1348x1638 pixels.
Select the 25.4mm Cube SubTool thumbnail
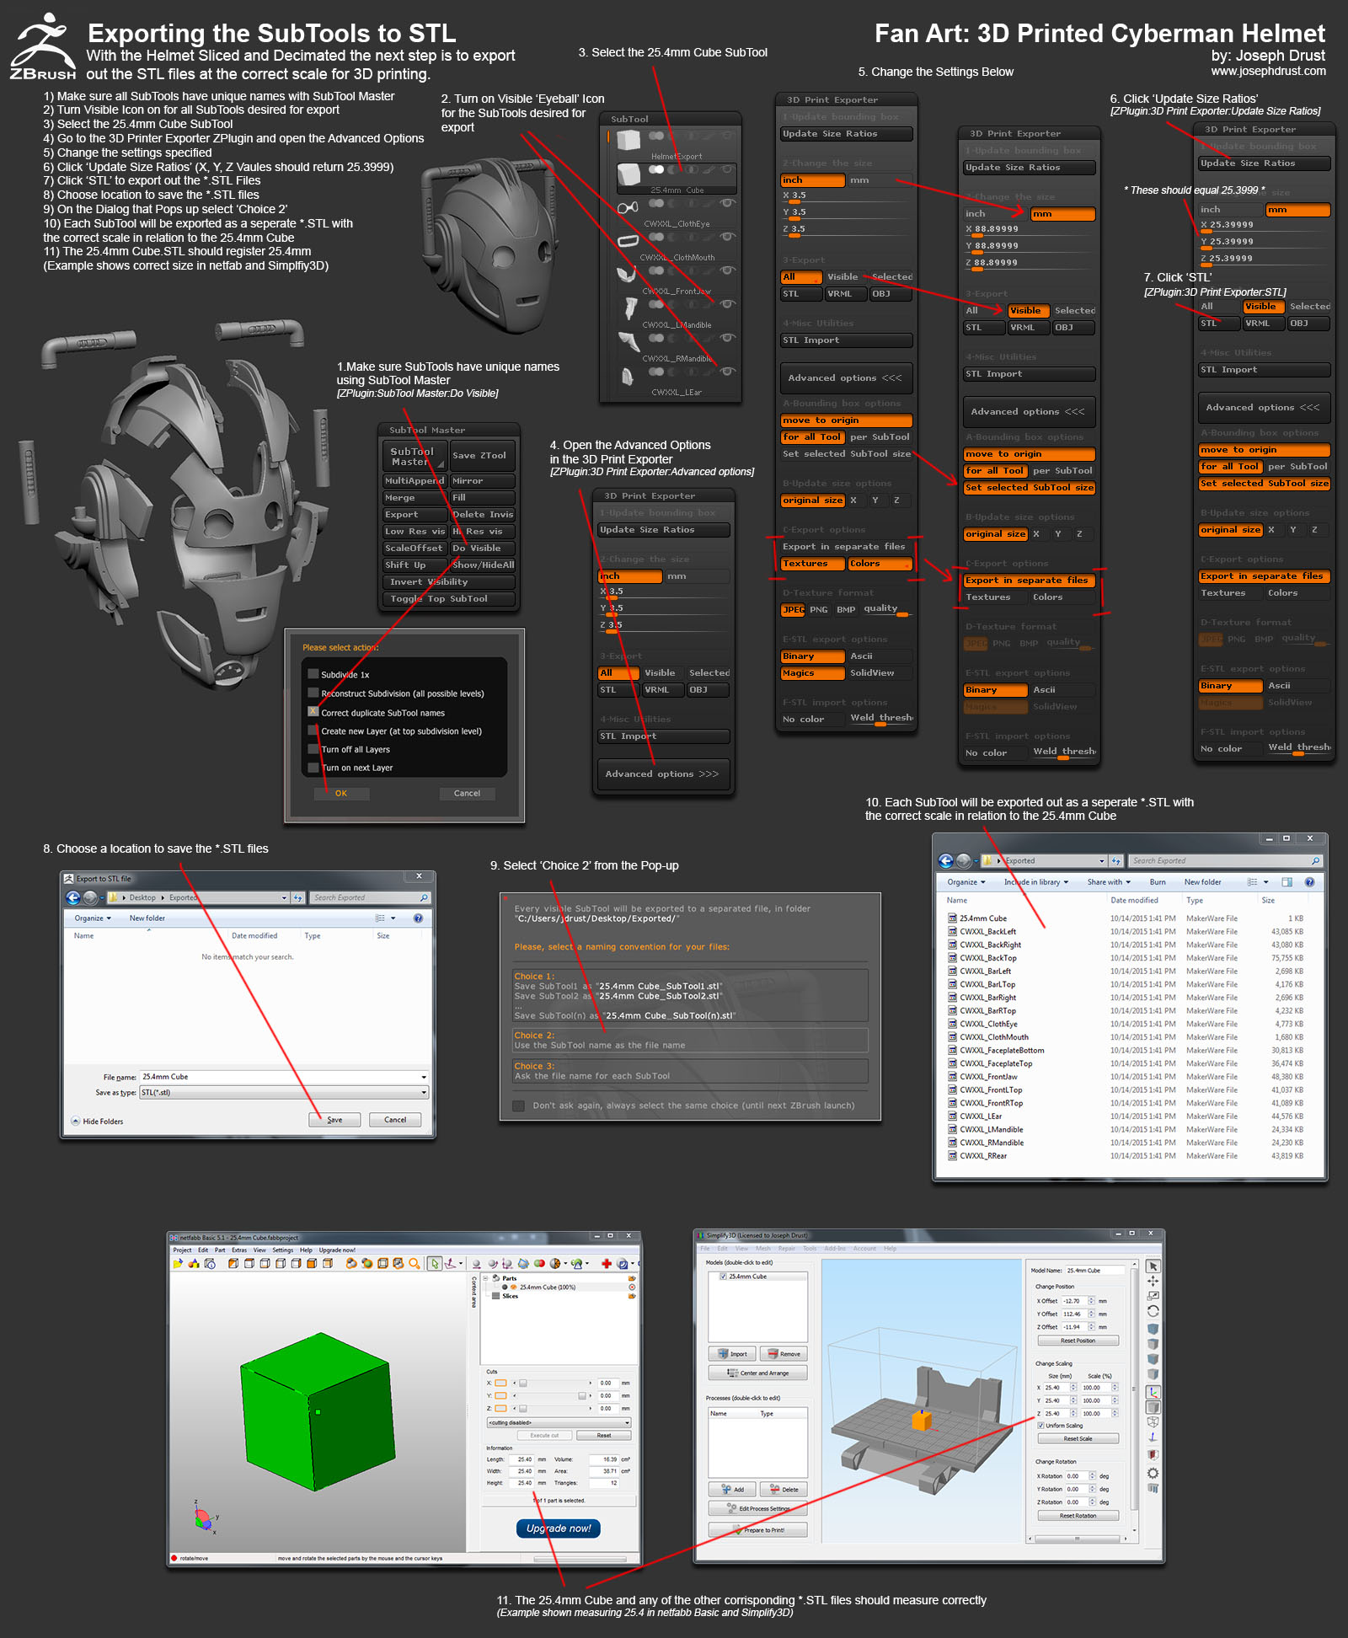(x=629, y=174)
